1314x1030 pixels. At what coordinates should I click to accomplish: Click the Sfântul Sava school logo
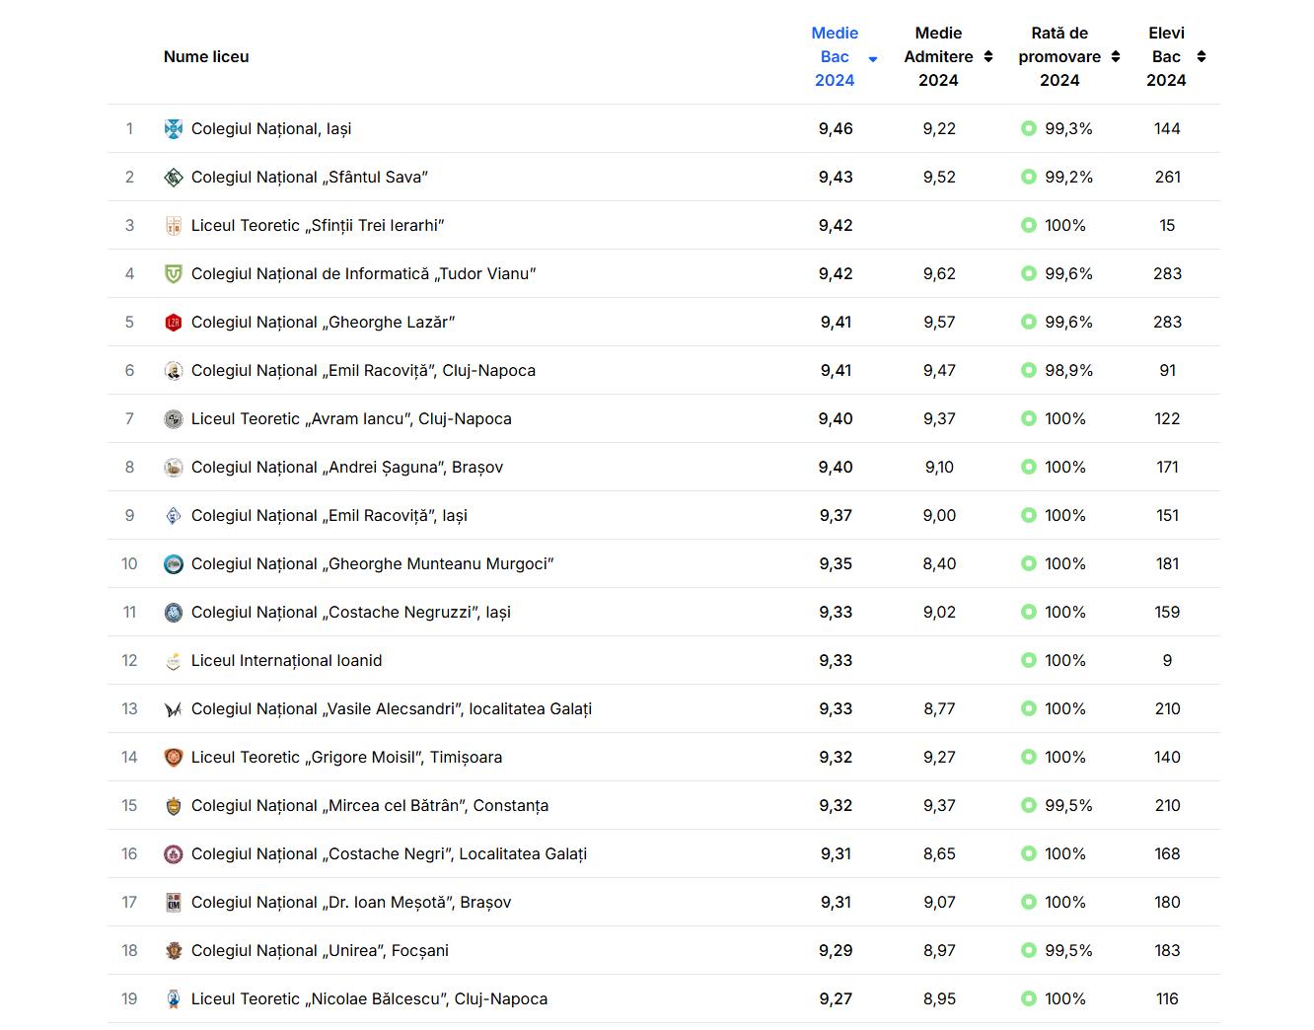174,178
